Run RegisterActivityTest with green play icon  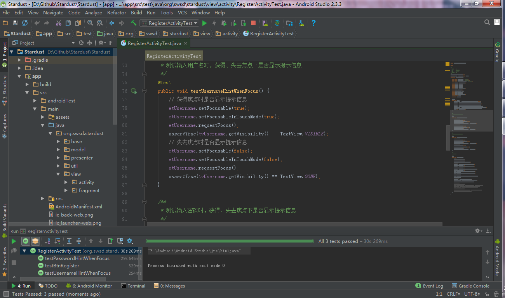click(x=205, y=23)
